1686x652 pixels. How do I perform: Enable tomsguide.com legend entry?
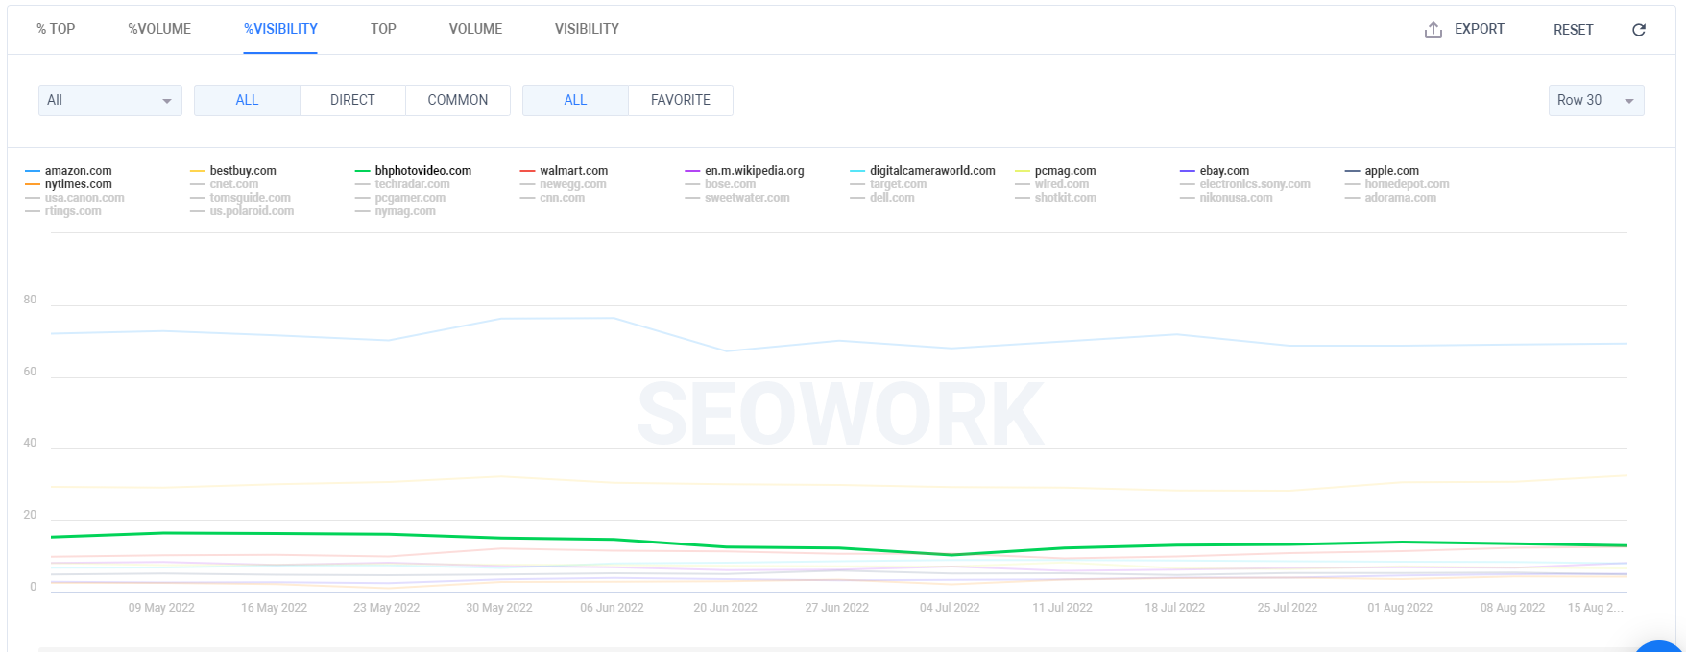click(240, 198)
